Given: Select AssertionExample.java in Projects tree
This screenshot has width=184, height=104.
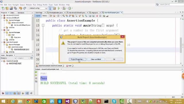Looking at the screenshot, I should 22,49.
